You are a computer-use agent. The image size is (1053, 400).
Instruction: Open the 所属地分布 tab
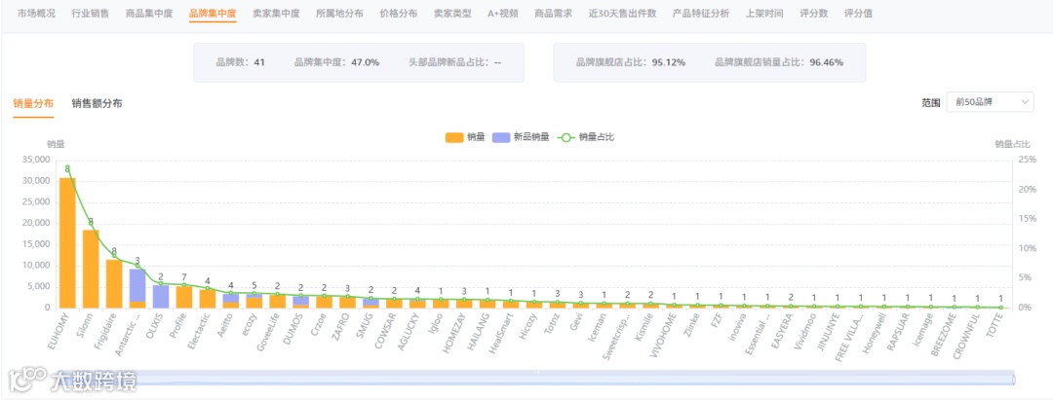(339, 13)
